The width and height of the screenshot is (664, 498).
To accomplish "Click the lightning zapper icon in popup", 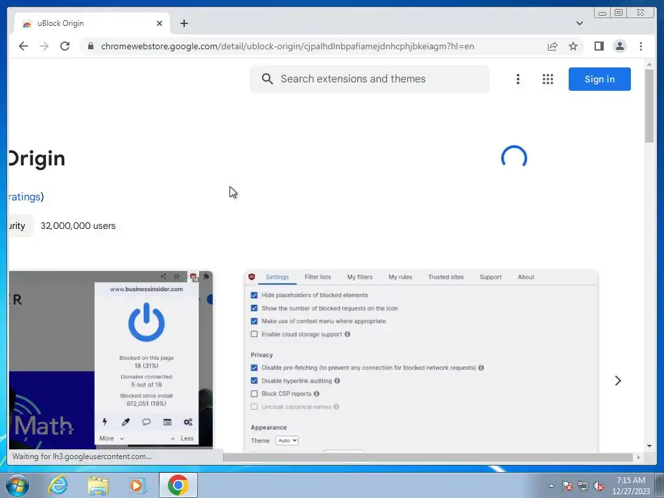I will [x=104, y=421].
